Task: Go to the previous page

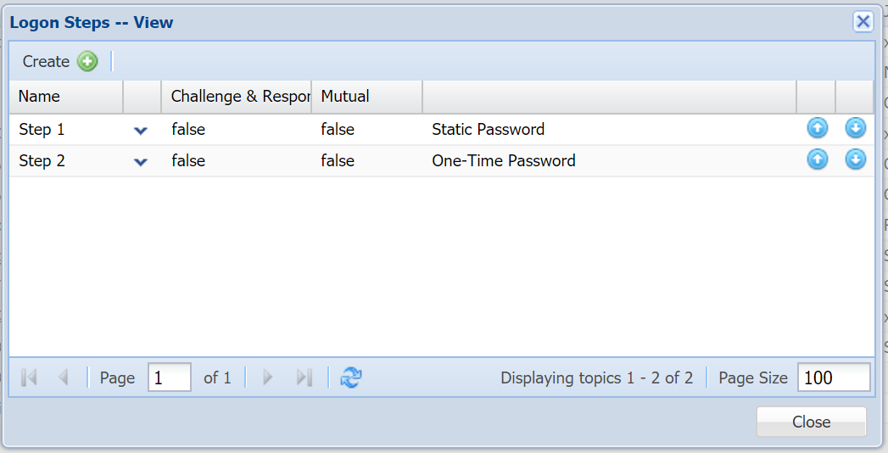Action: click(63, 377)
